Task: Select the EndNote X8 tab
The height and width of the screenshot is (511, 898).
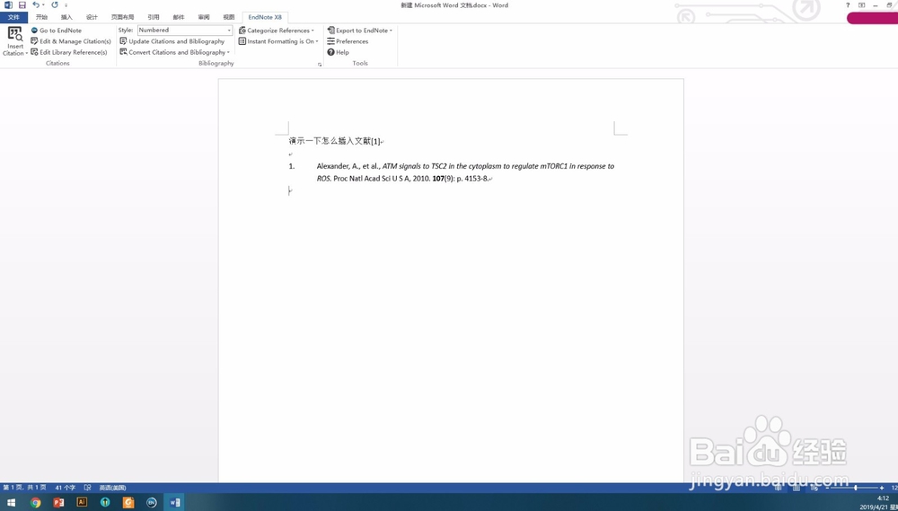Action: click(265, 17)
